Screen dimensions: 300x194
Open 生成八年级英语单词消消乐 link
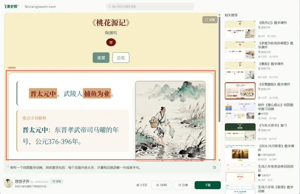[x=276, y=168]
